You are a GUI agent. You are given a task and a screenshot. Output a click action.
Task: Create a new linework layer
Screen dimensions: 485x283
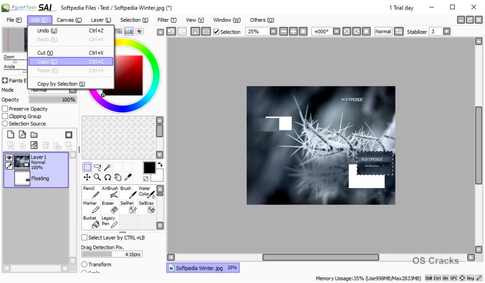[x=22, y=135]
